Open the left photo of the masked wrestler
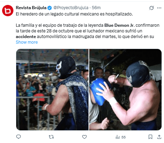Viewport: 164px width, 143px height. pos(52,89)
